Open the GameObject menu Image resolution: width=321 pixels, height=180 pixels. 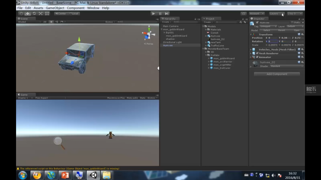point(55,8)
